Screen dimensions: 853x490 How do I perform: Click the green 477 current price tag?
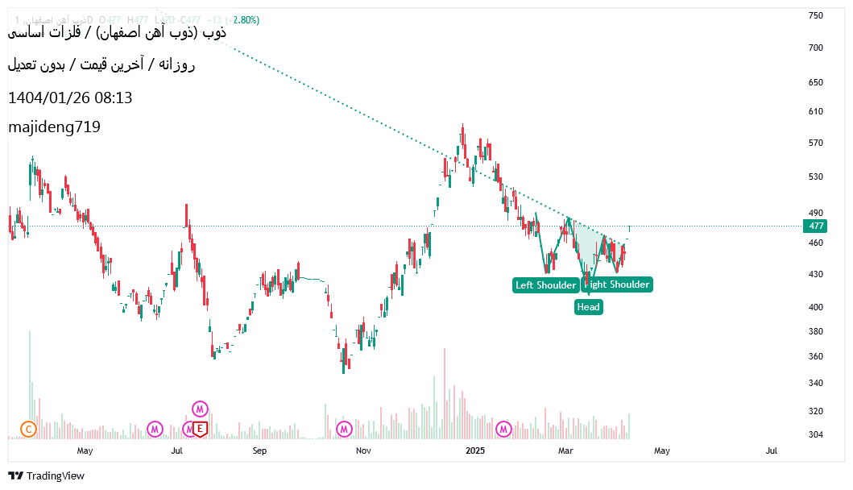click(816, 226)
